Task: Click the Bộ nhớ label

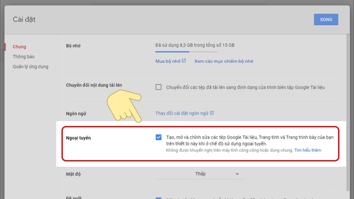Action: point(73,46)
